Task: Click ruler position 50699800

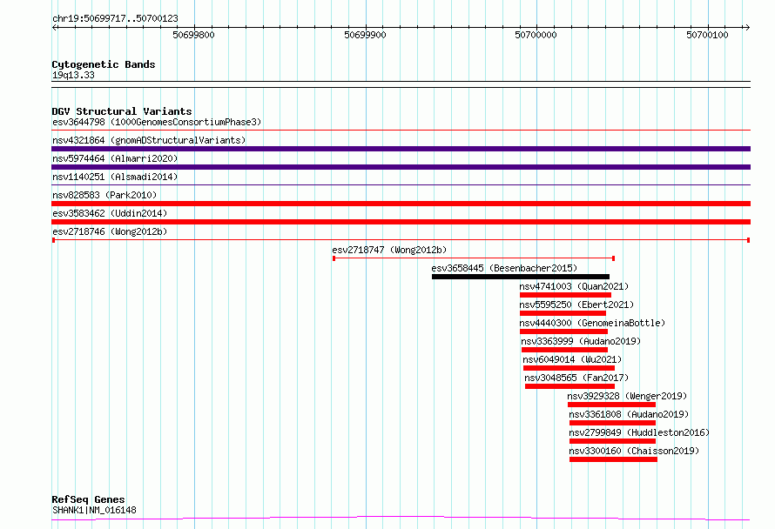Action: [x=193, y=35]
